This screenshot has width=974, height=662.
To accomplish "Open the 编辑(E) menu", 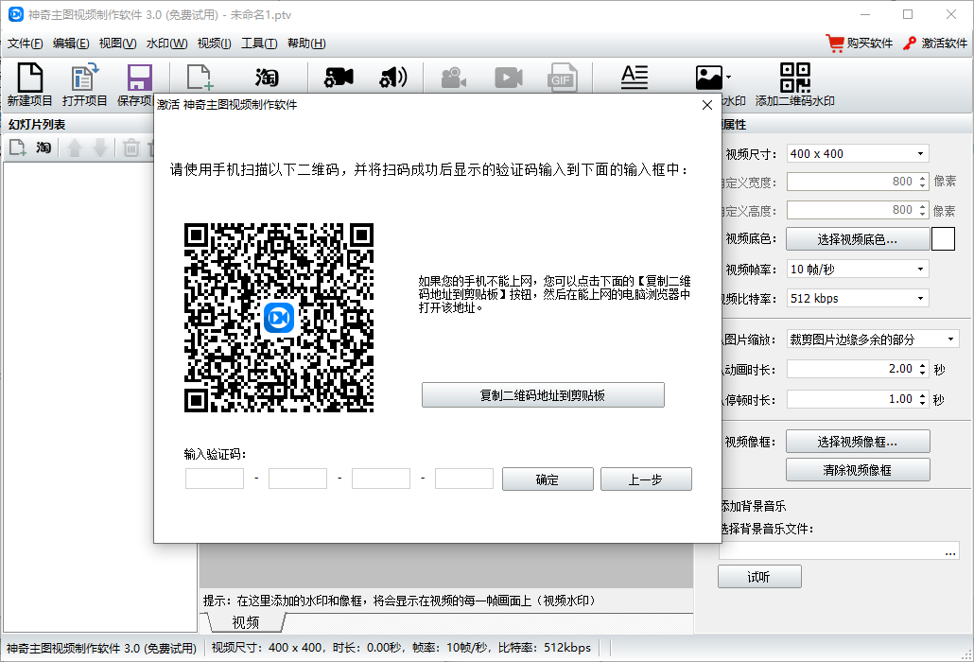I will click(71, 44).
